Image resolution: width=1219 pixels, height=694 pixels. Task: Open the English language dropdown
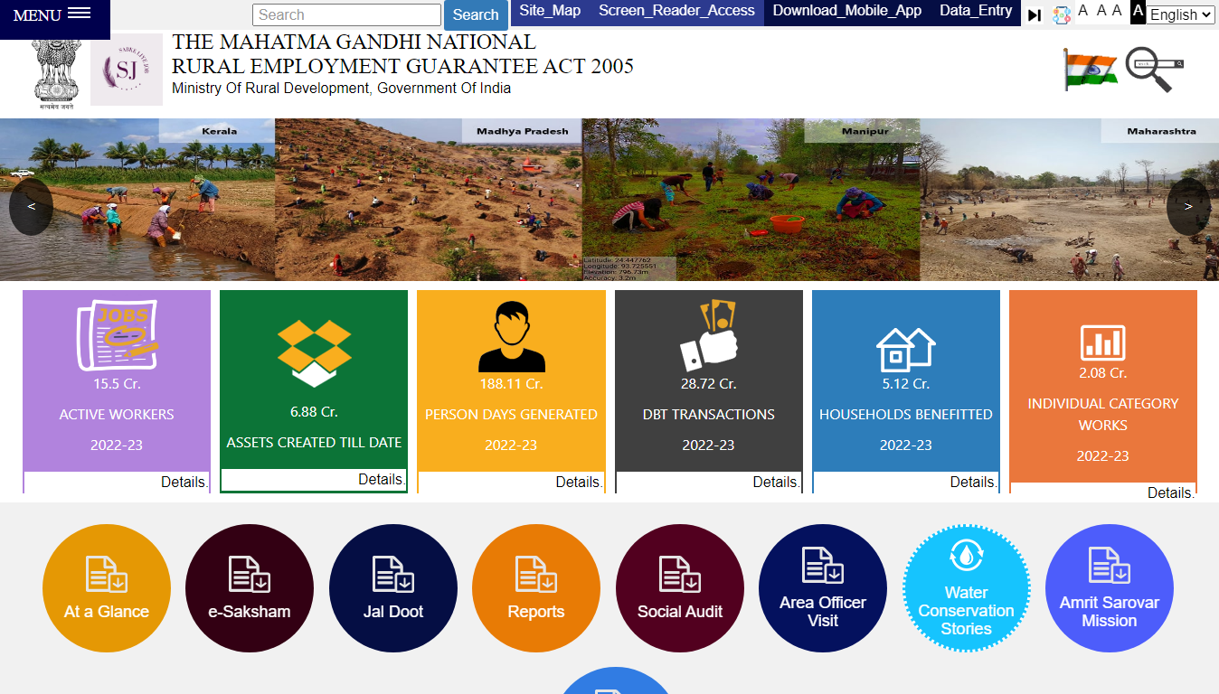coord(1180,14)
